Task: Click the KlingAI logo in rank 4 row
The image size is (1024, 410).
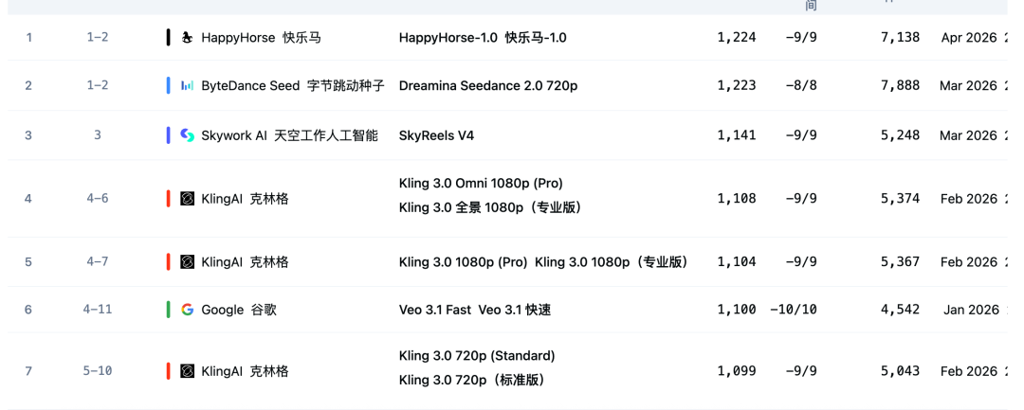Action: [x=188, y=199]
